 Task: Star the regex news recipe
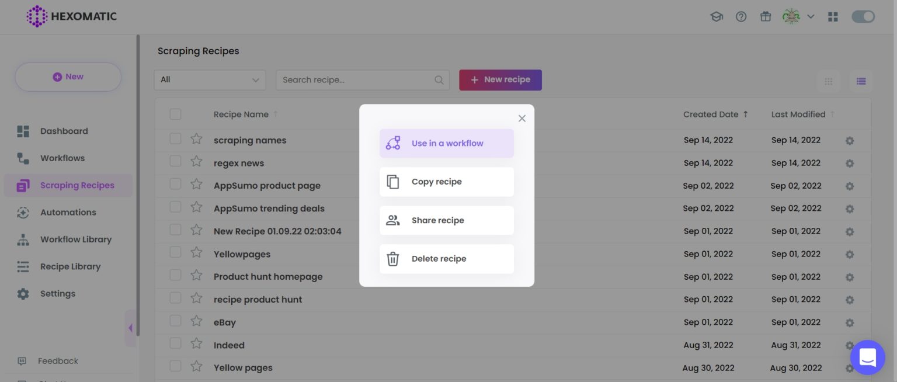pyautogui.click(x=196, y=162)
